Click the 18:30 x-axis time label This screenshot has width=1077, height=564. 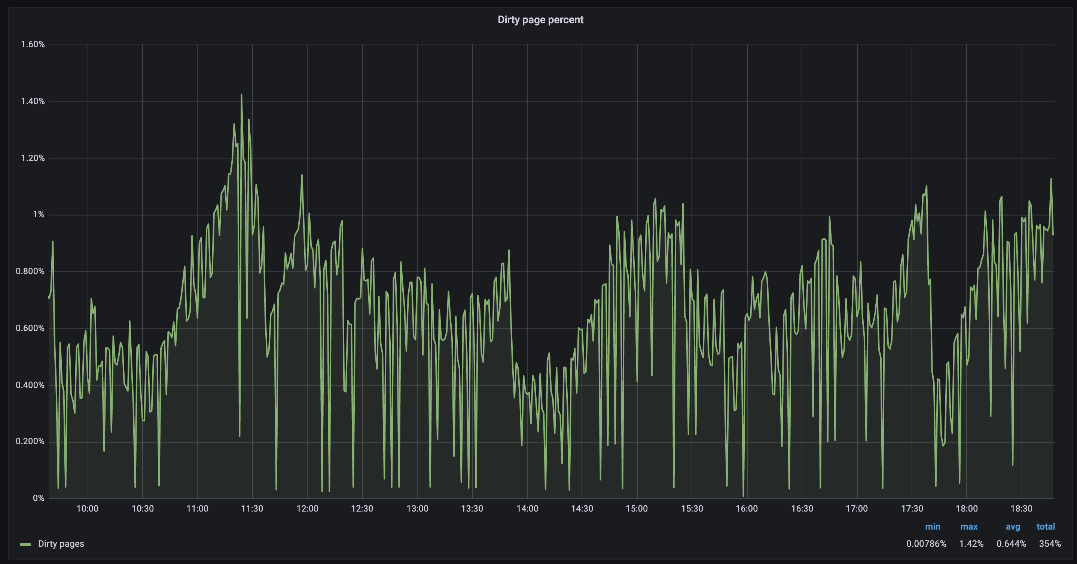[1021, 508]
